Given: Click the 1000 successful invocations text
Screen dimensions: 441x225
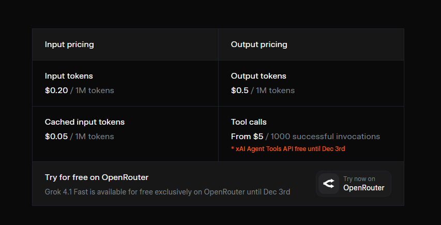Looking at the screenshot, I should [x=325, y=137].
